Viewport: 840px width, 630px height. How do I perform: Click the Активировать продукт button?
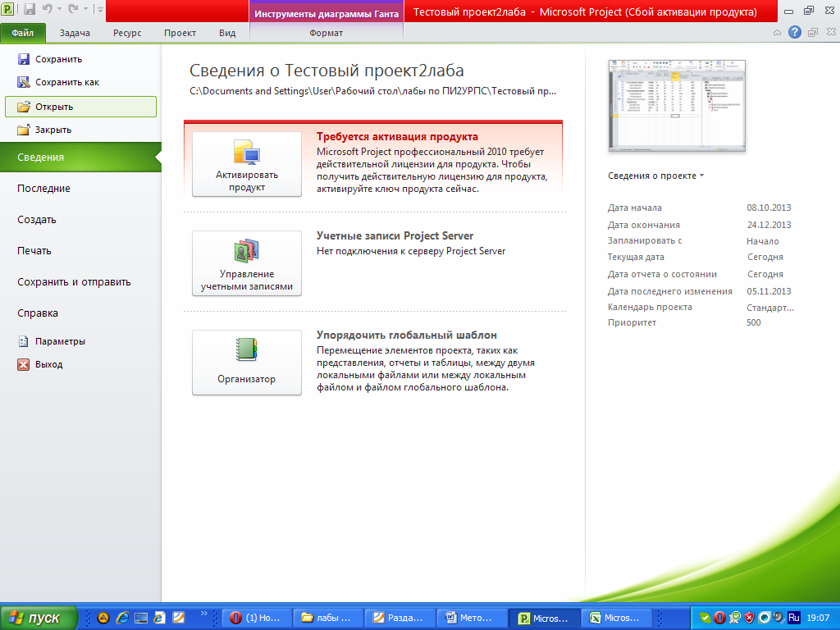pyautogui.click(x=247, y=164)
